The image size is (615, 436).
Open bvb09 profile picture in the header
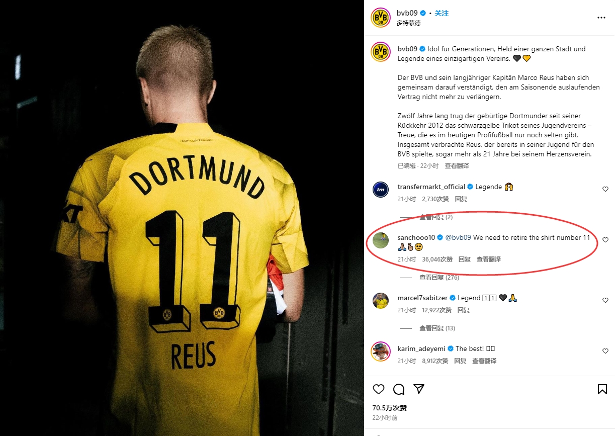[381, 18]
